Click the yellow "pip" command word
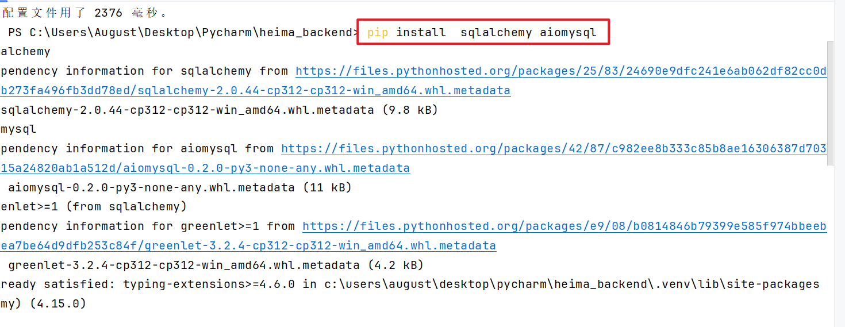The image size is (845, 327). coord(378,33)
